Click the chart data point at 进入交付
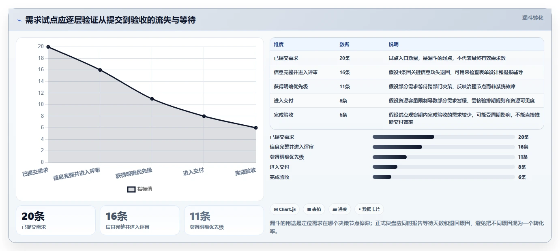Viewport: 560px width, 251px height. pos(204,116)
